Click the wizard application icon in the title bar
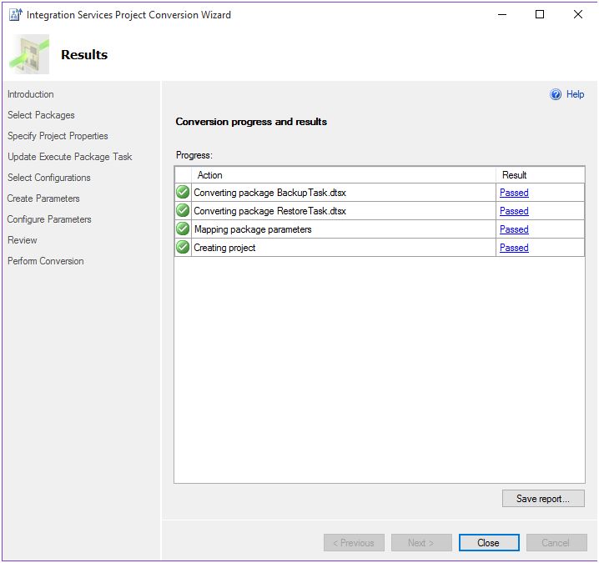This screenshot has width=599, height=563. point(16,14)
